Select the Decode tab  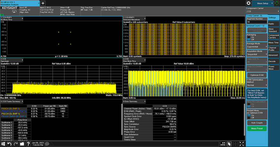(273, 61)
